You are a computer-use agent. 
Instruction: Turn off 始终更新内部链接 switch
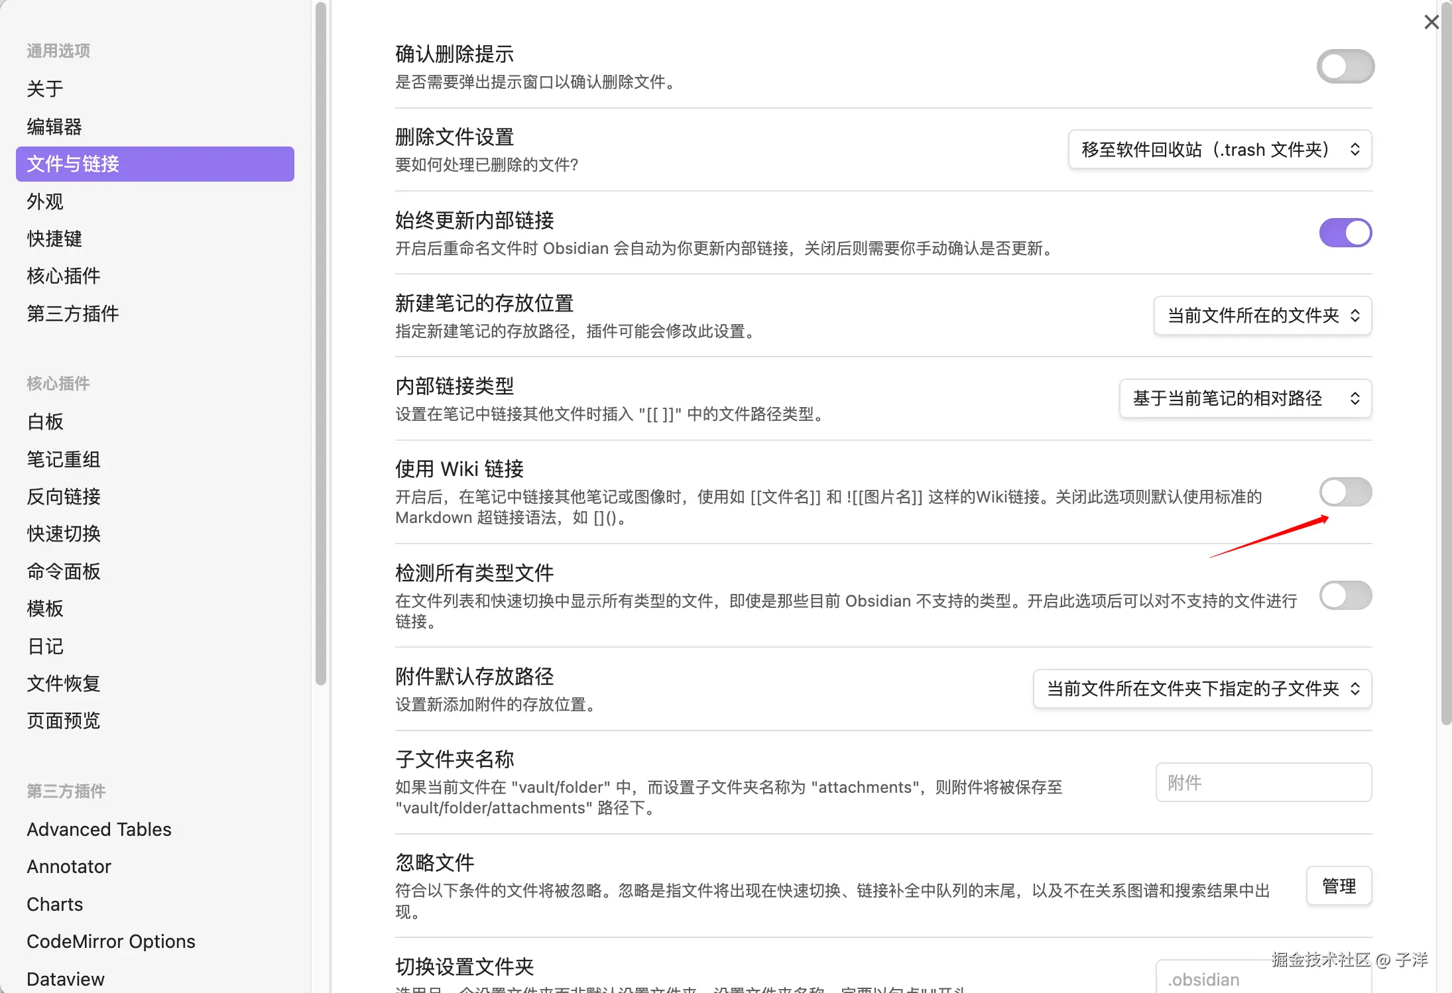1345,233
